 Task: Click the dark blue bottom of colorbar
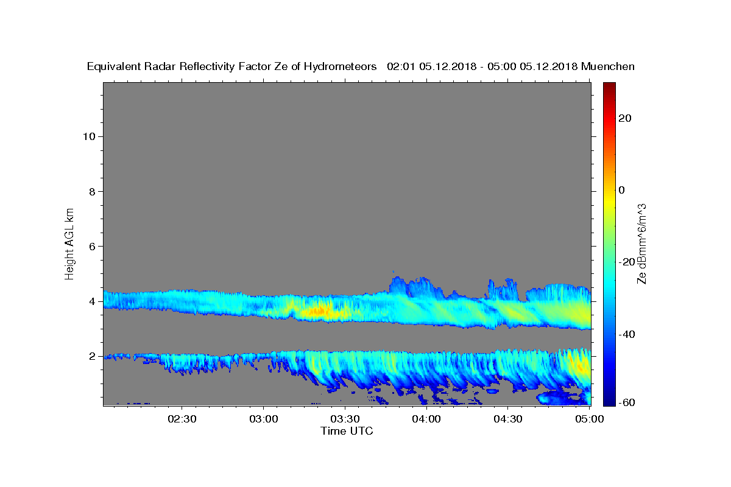609,401
